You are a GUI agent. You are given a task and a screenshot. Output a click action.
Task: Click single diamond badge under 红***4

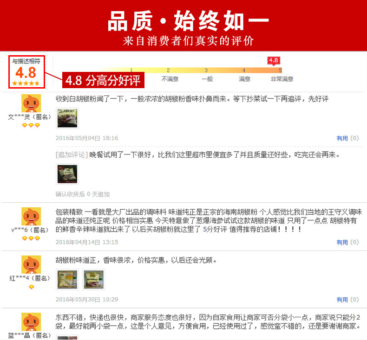(31, 287)
